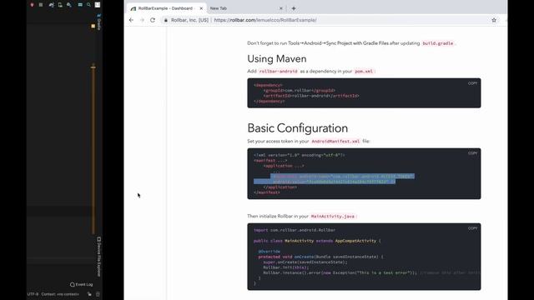Image resolution: width=534 pixels, height=300 pixels.
Task: Go back in the browser
Action: [x=131, y=20]
